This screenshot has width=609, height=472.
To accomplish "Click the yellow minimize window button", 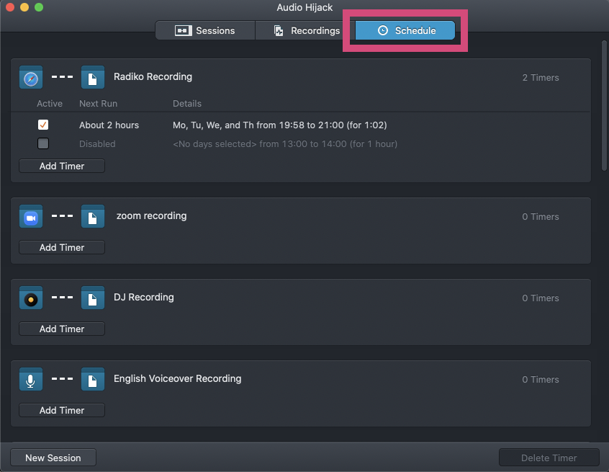I will point(24,7).
